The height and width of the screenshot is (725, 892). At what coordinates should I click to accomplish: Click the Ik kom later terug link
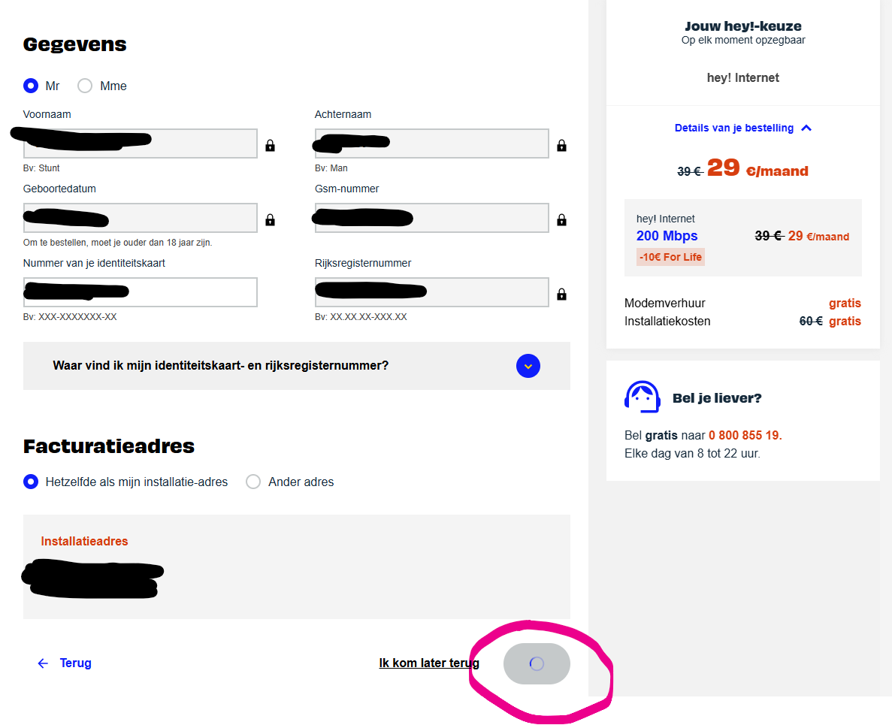tap(428, 663)
